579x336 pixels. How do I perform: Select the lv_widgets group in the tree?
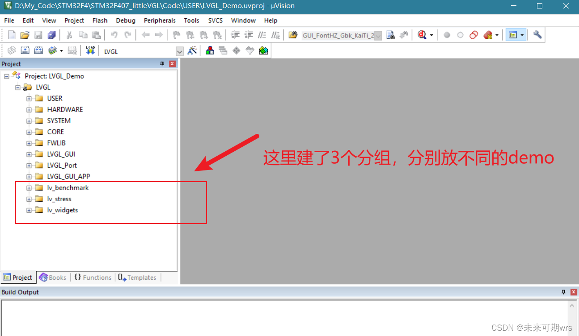coord(62,210)
